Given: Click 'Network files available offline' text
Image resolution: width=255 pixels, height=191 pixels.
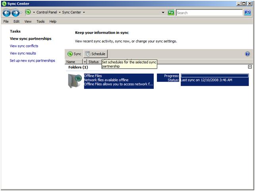Looking at the screenshot, I should [x=106, y=80].
